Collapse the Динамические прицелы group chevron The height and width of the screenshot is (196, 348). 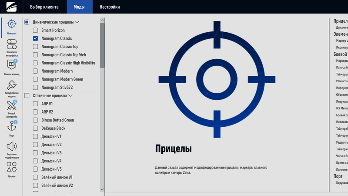pos(77,22)
